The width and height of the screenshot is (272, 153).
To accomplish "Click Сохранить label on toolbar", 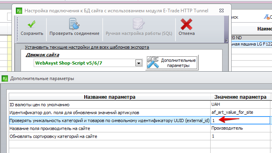I will [x=32, y=33].
